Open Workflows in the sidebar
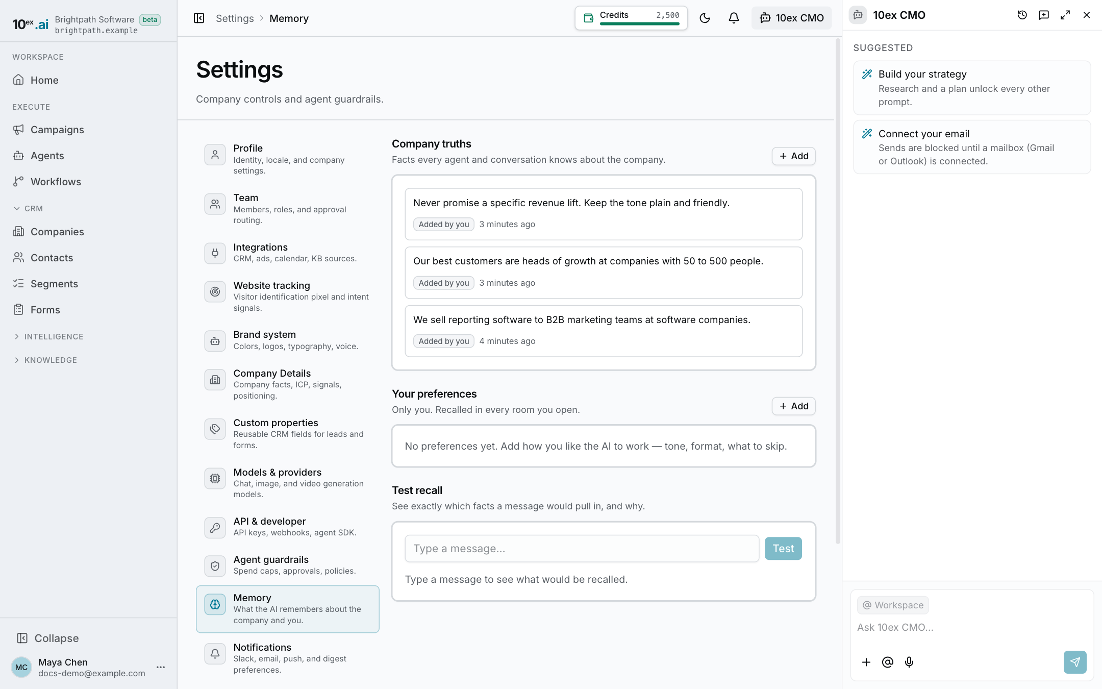Image resolution: width=1102 pixels, height=689 pixels. pos(88,182)
